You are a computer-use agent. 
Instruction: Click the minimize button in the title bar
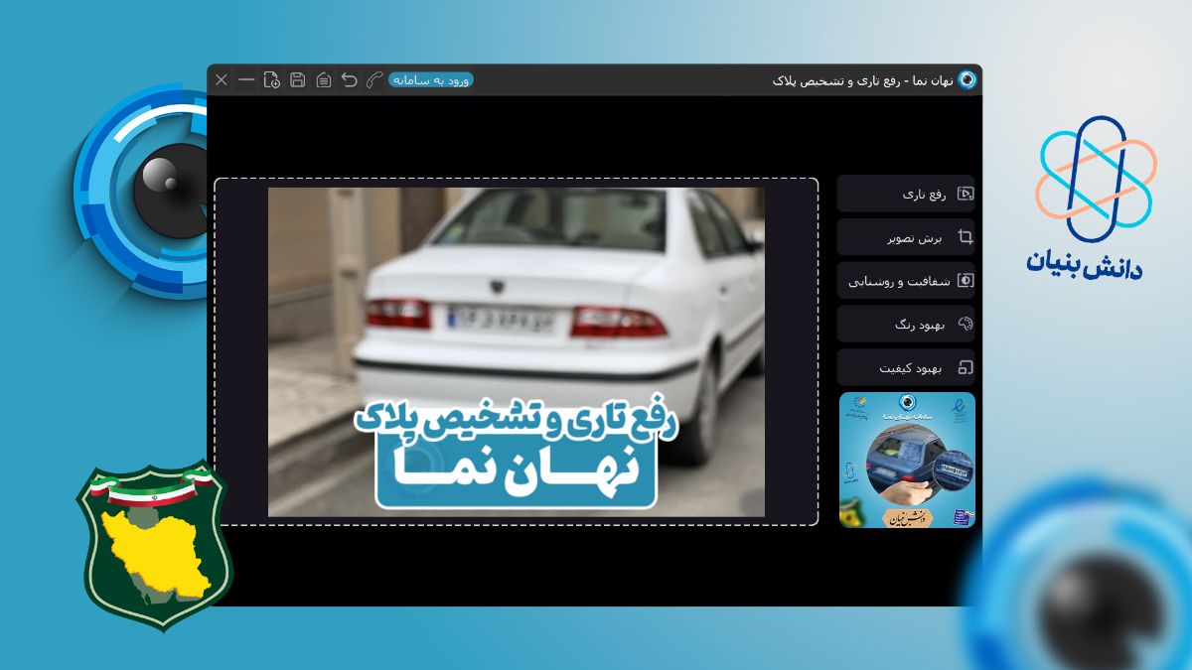click(244, 80)
